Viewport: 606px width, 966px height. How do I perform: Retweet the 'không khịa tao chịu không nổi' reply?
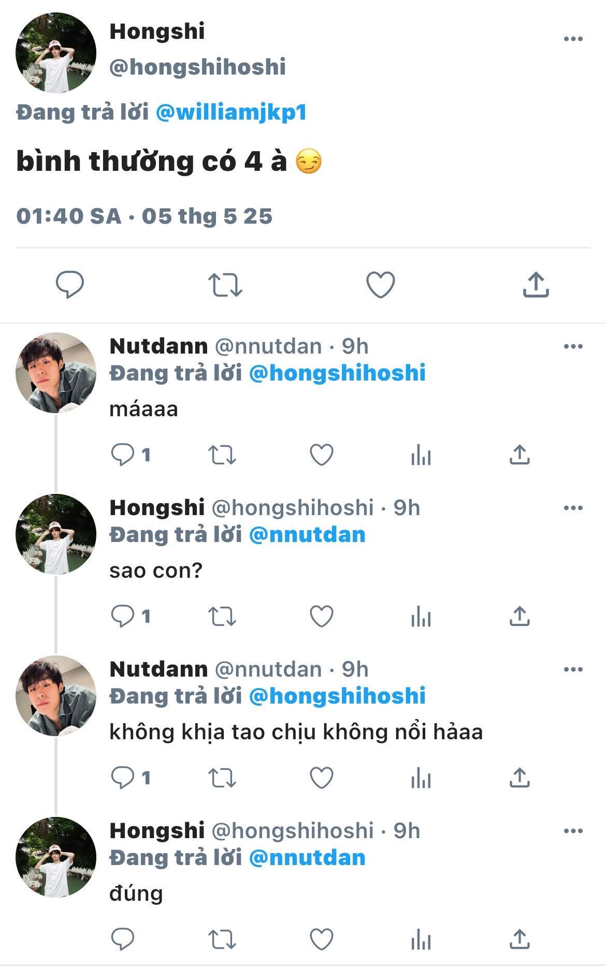pos(222,778)
